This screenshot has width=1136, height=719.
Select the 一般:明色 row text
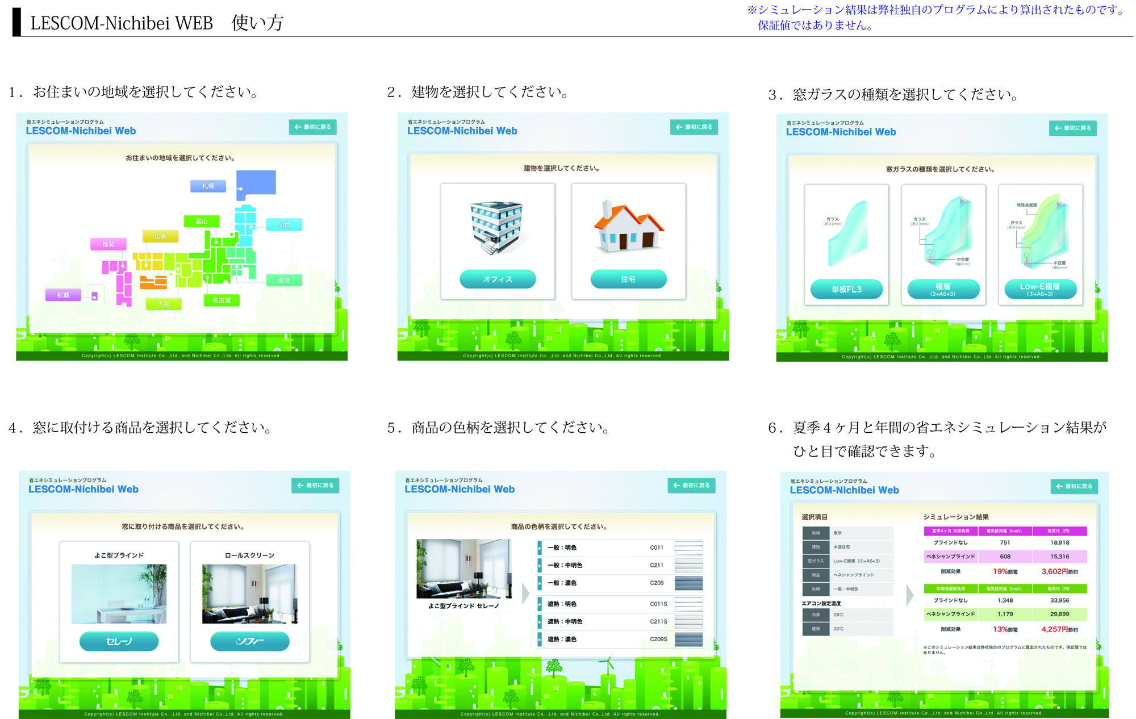(562, 548)
